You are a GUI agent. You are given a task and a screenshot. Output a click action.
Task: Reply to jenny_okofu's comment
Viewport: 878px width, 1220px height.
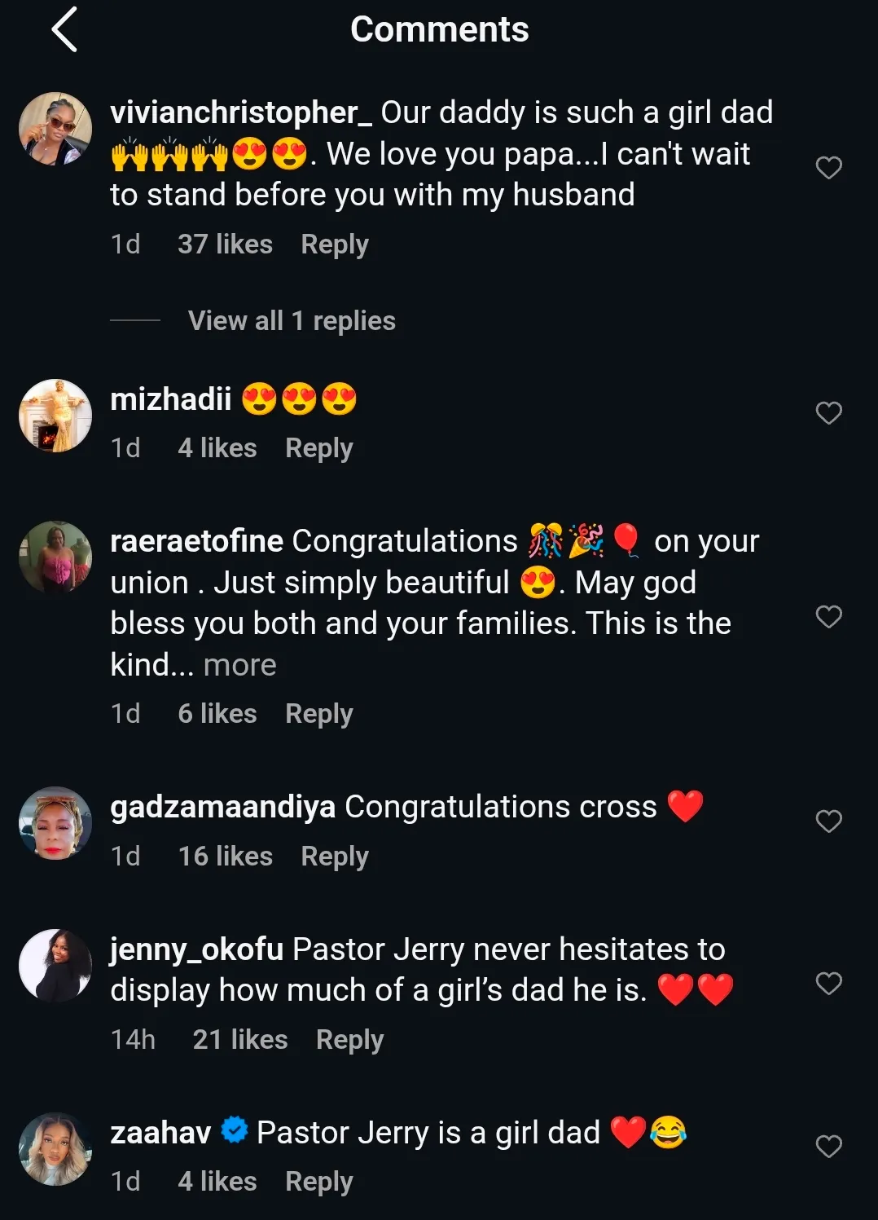pyautogui.click(x=349, y=1040)
